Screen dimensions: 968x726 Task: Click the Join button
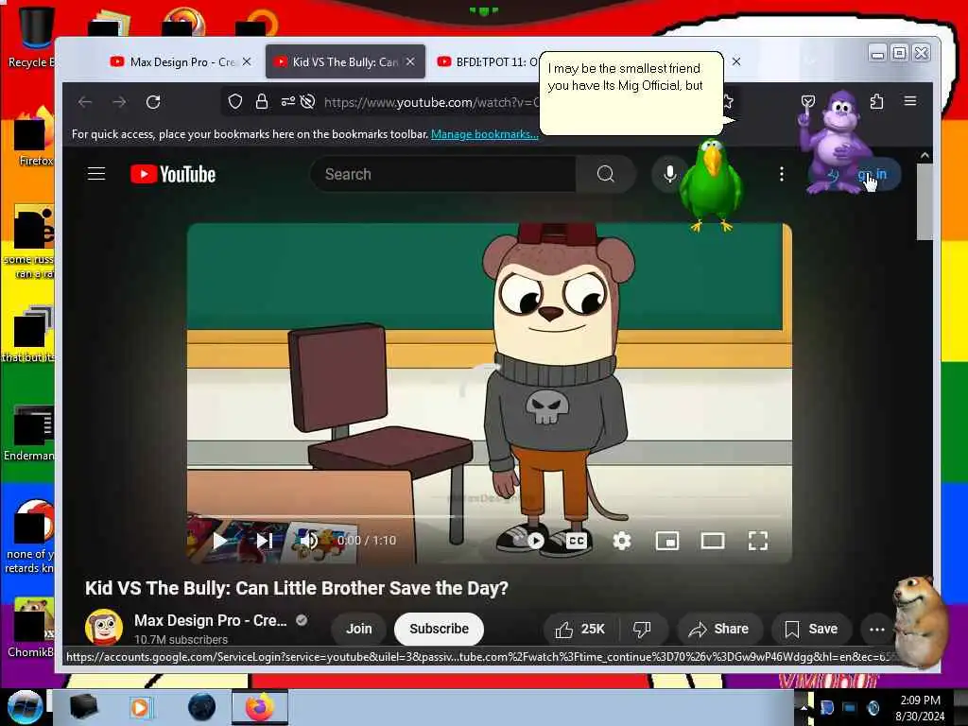[358, 629]
